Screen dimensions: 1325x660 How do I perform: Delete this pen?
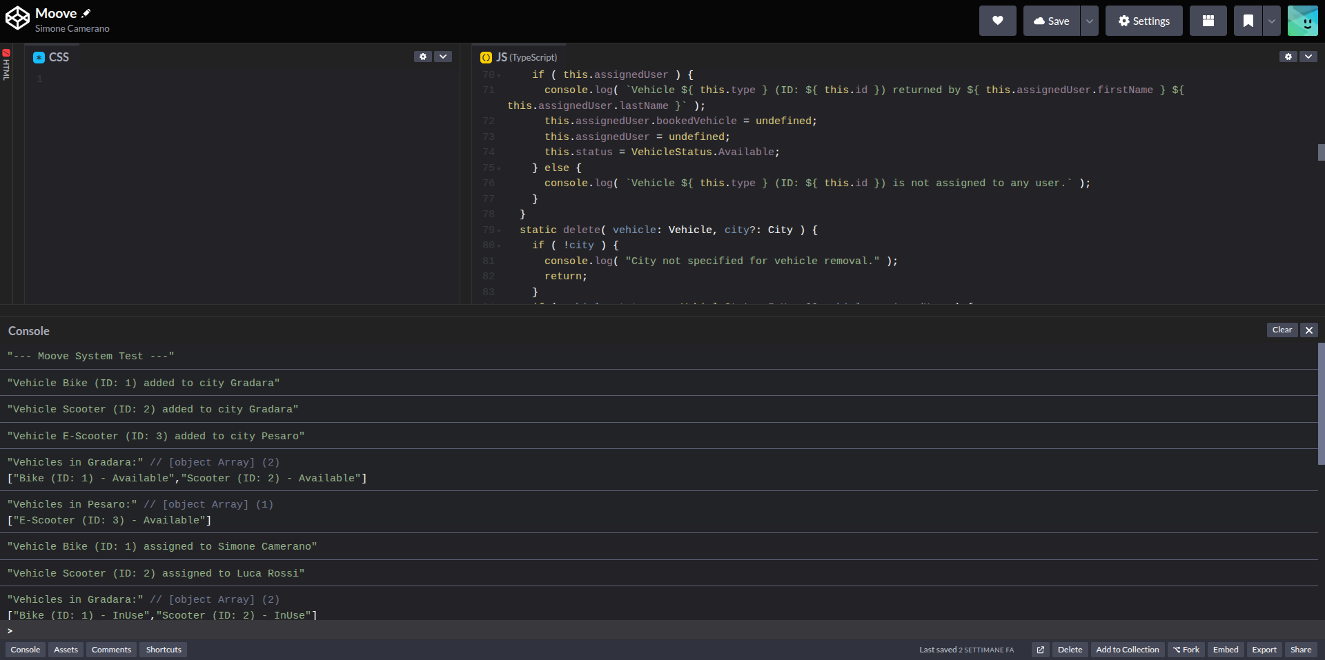click(1070, 650)
